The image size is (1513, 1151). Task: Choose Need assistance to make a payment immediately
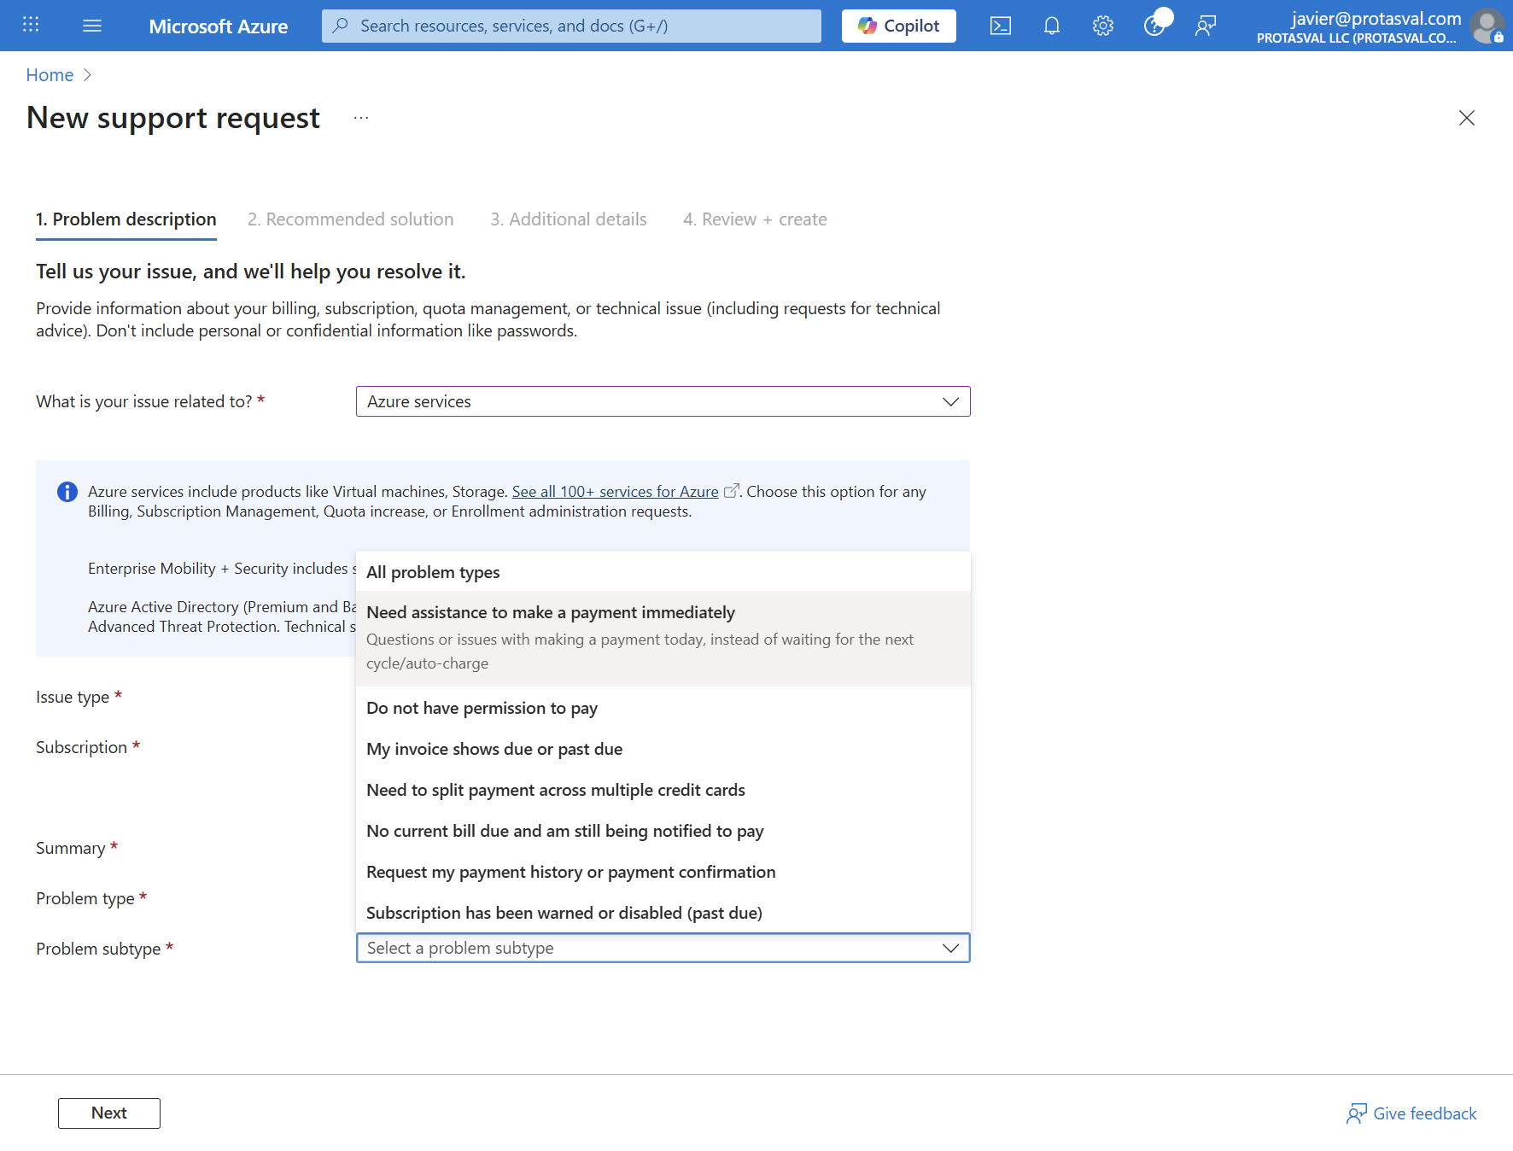pyautogui.click(x=663, y=638)
